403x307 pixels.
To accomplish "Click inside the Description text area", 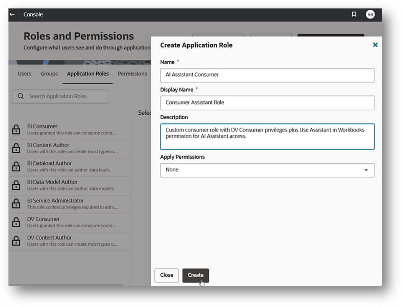I will tap(268, 136).
